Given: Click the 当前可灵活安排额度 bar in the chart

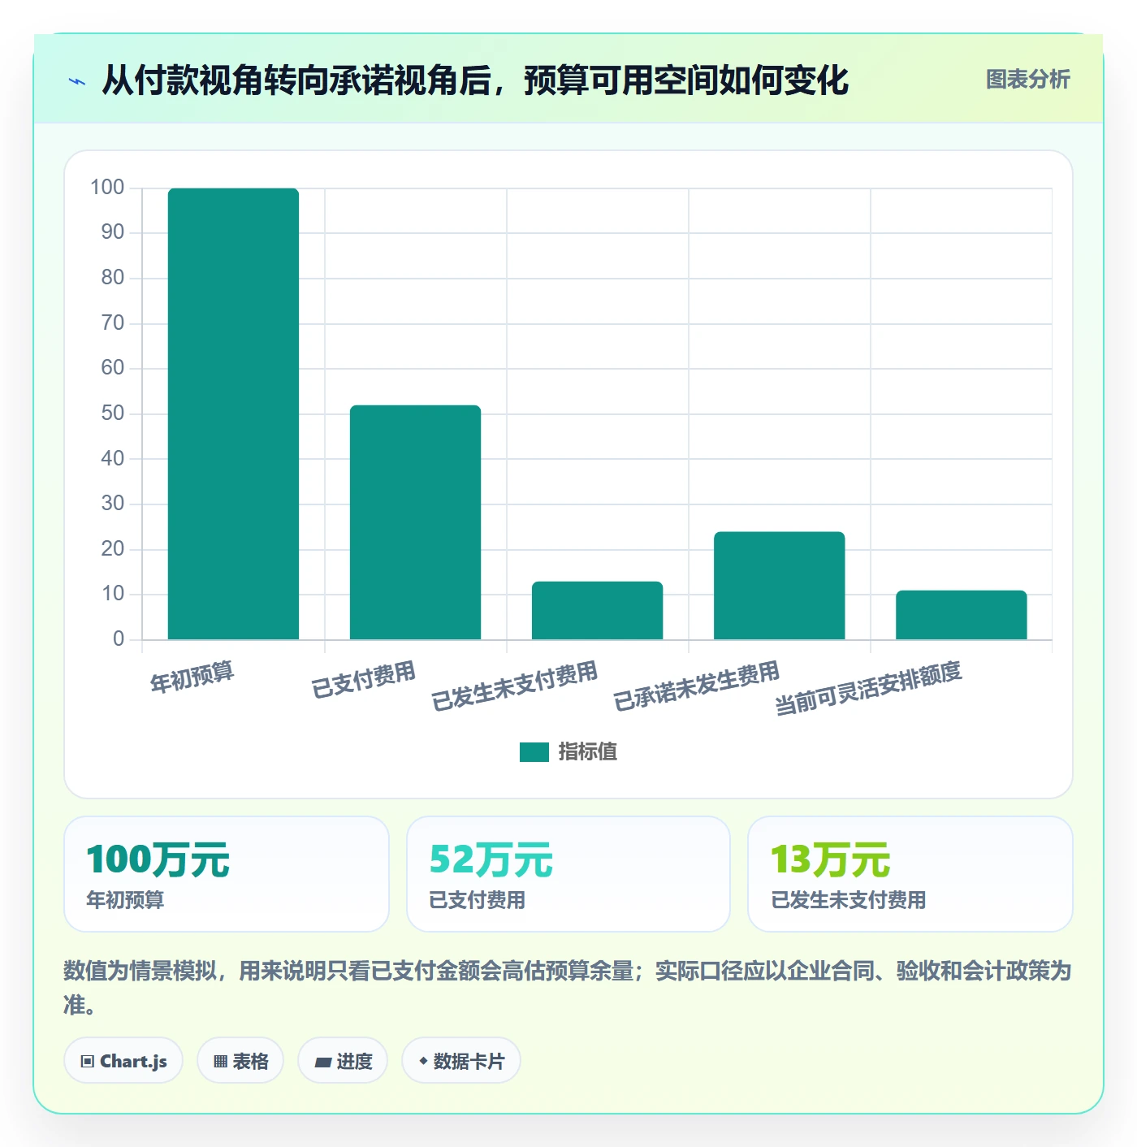Looking at the screenshot, I should pos(961,615).
